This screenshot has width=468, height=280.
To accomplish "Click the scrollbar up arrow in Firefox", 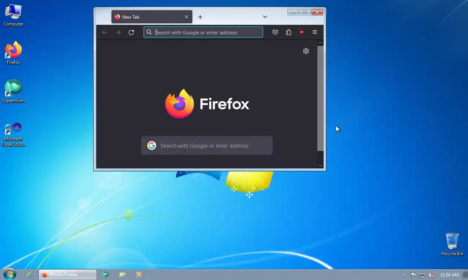I will tap(321, 43).
